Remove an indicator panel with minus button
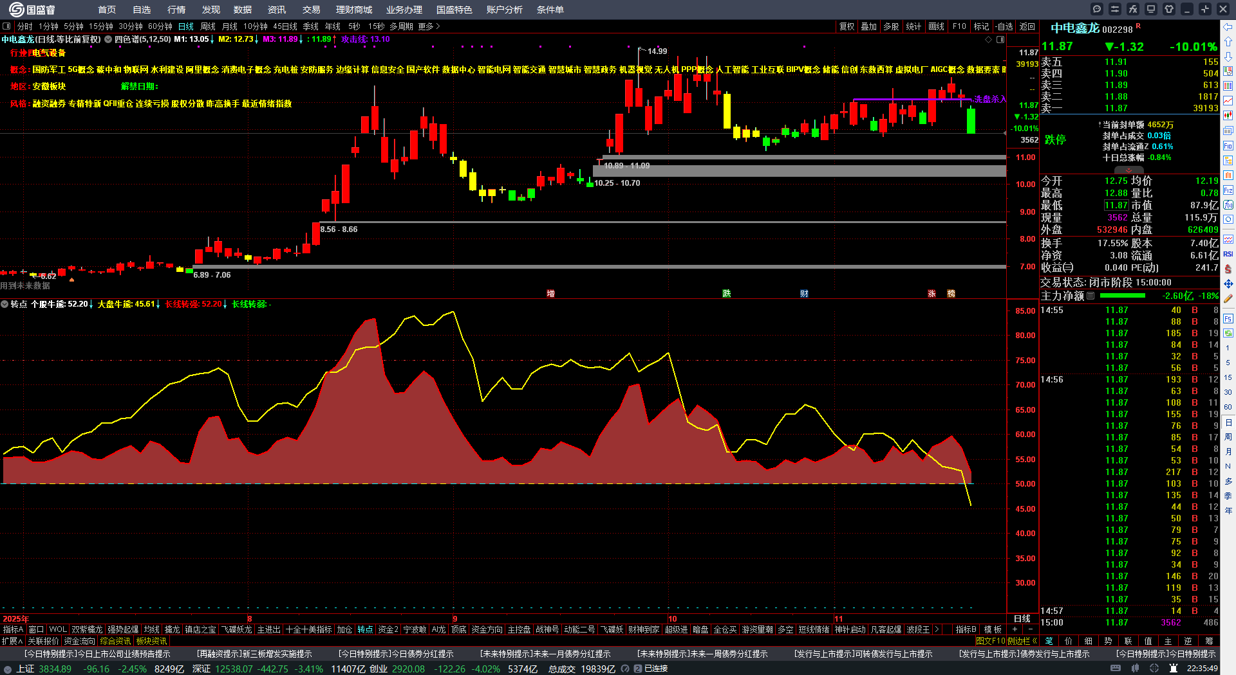The width and height of the screenshot is (1236, 675). (x=1031, y=629)
